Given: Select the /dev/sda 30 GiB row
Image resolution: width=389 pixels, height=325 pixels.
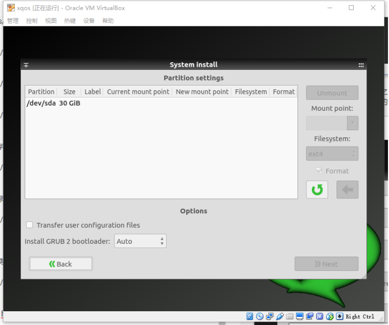Looking at the screenshot, I should coord(161,103).
